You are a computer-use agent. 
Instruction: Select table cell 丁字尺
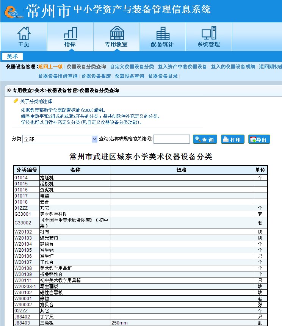75,317
